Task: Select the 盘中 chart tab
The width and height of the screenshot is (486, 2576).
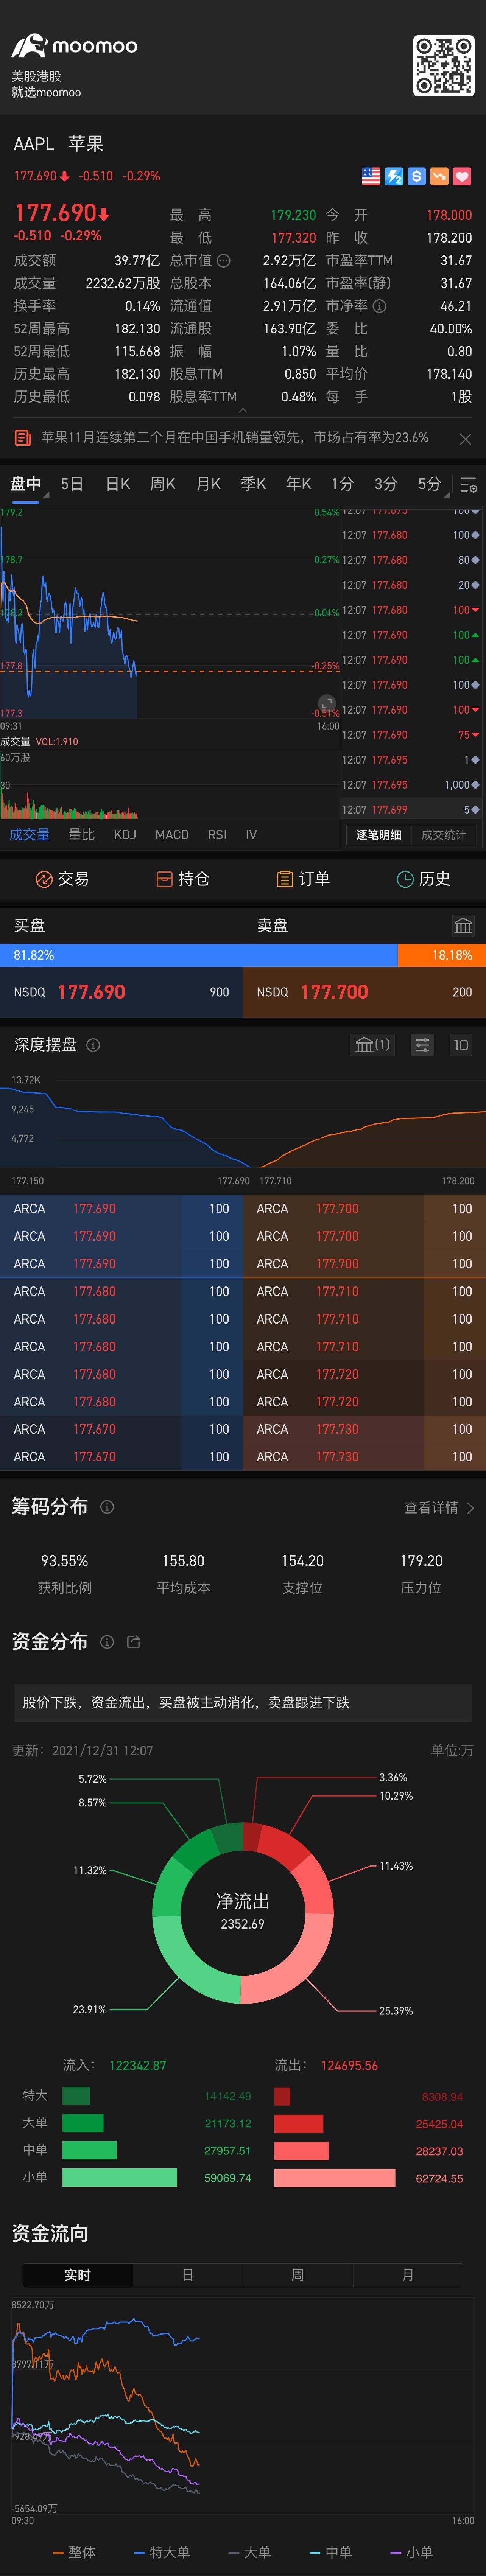Action: pyautogui.click(x=26, y=484)
